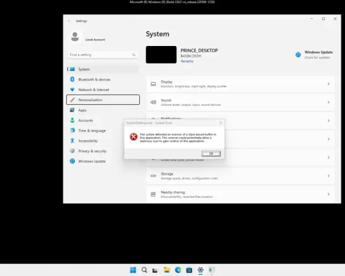
Task: Open Personalization settings
Action: point(103,99)
